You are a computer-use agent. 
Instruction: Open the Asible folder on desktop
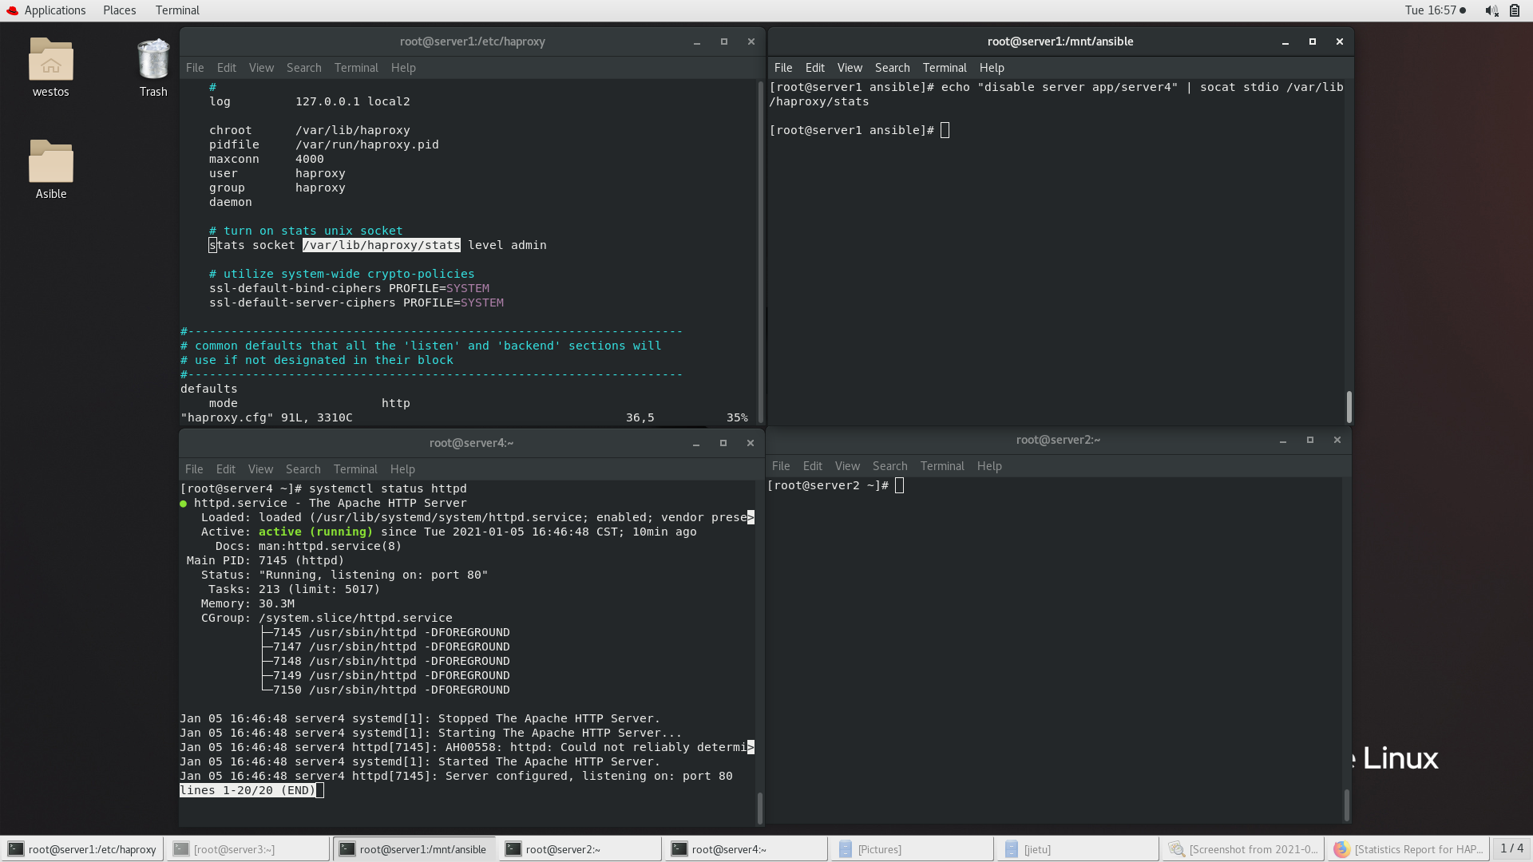point(50,164)
